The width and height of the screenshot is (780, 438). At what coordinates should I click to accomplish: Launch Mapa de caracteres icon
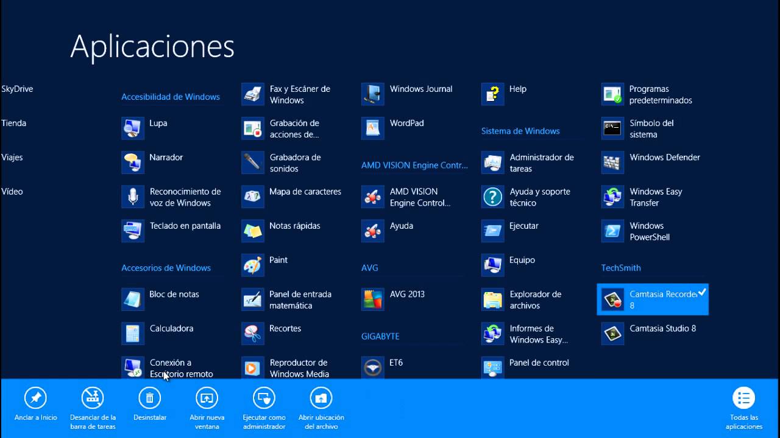click(253, 197)
